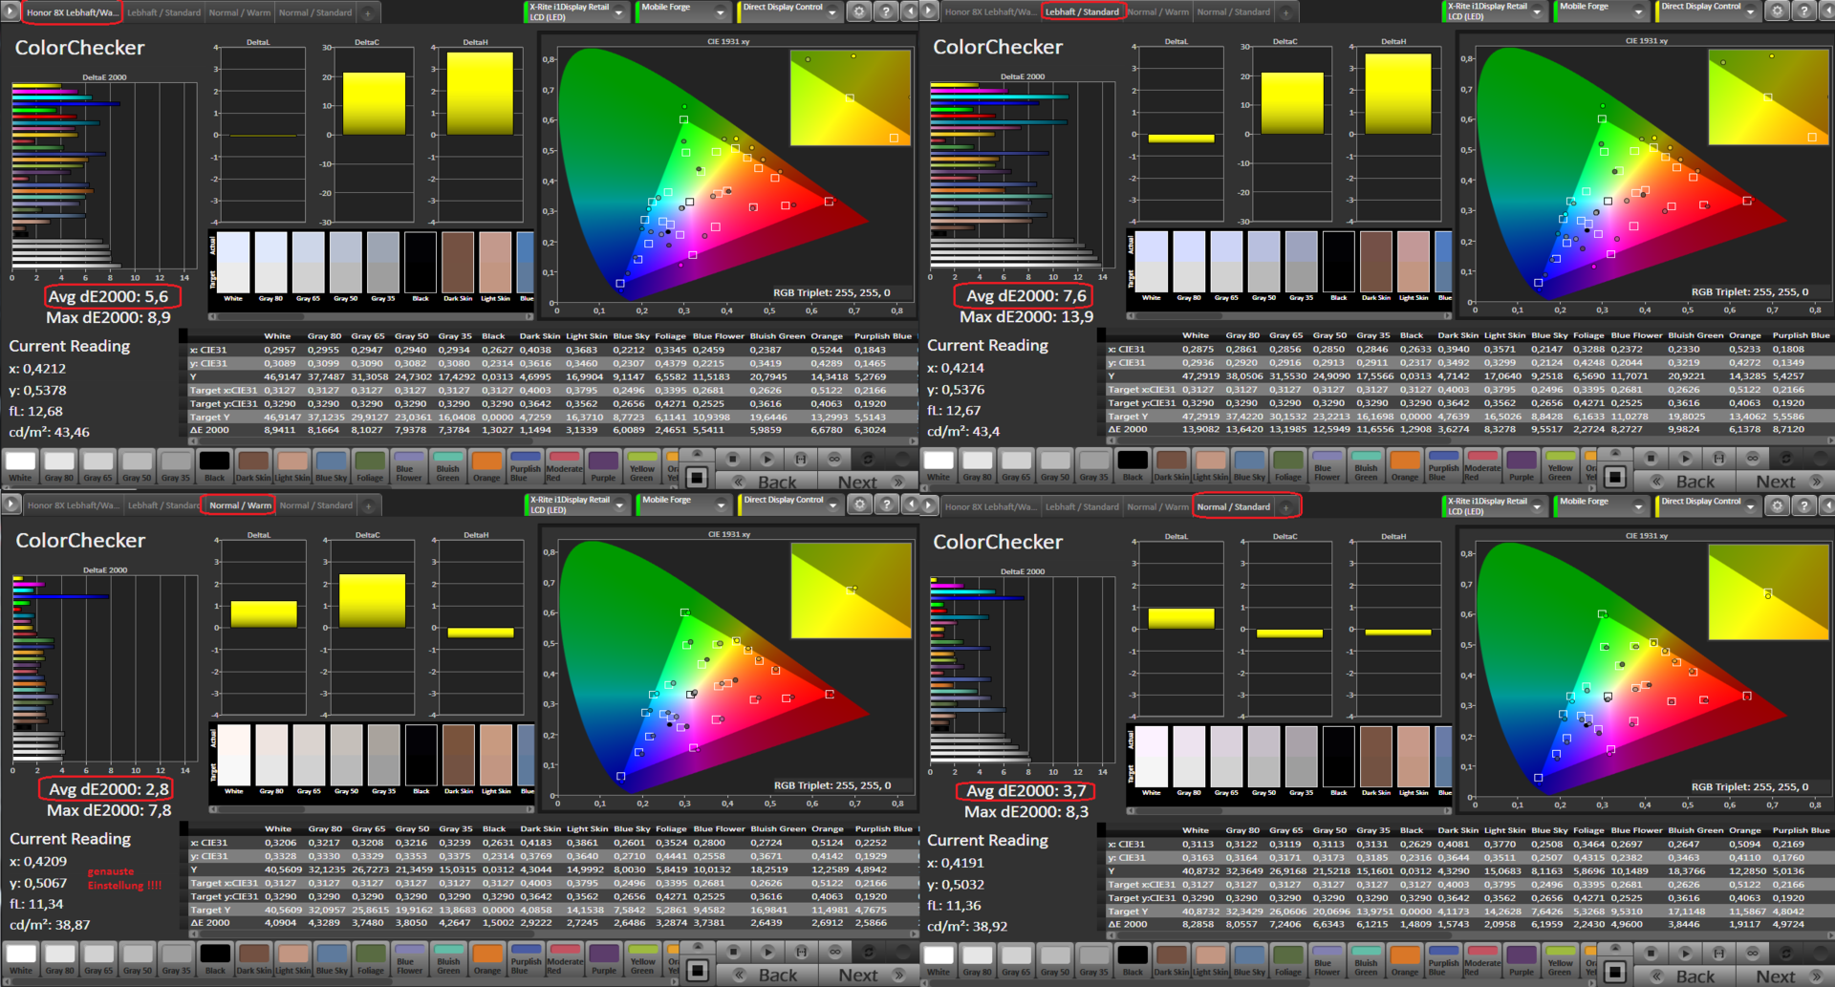
Task: Click large square stop icon in Avg dE2000 7,6 panel
Action: coord(1614,476)
